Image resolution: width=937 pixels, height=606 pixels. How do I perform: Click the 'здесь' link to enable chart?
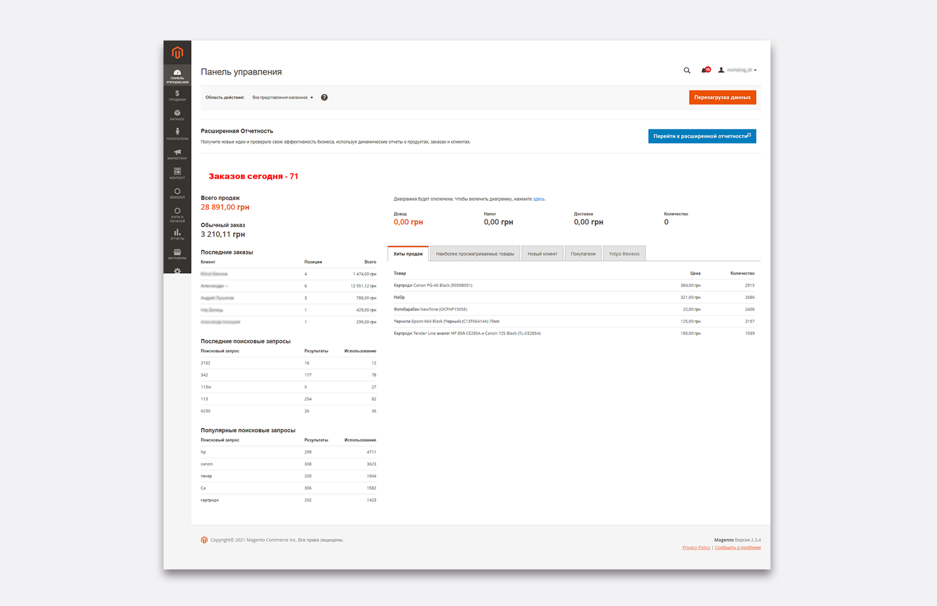538,199
